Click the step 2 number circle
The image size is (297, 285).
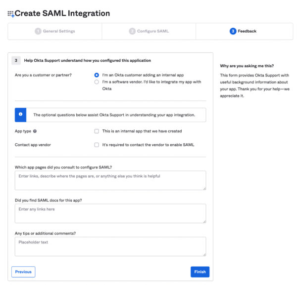(132, 31)
